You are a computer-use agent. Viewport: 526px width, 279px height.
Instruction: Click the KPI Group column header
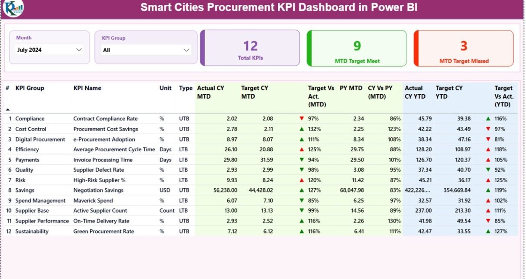(30, 88)
